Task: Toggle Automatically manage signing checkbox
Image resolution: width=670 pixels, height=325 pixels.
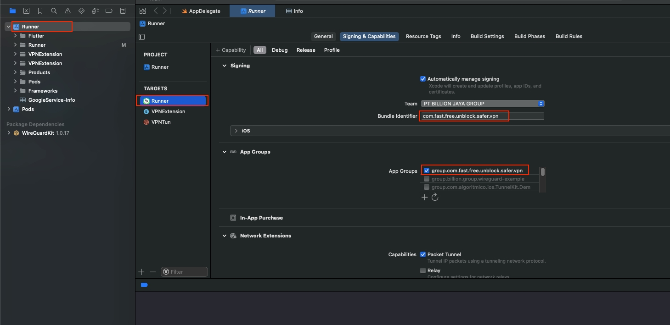Action: click(x=423, y=79)
